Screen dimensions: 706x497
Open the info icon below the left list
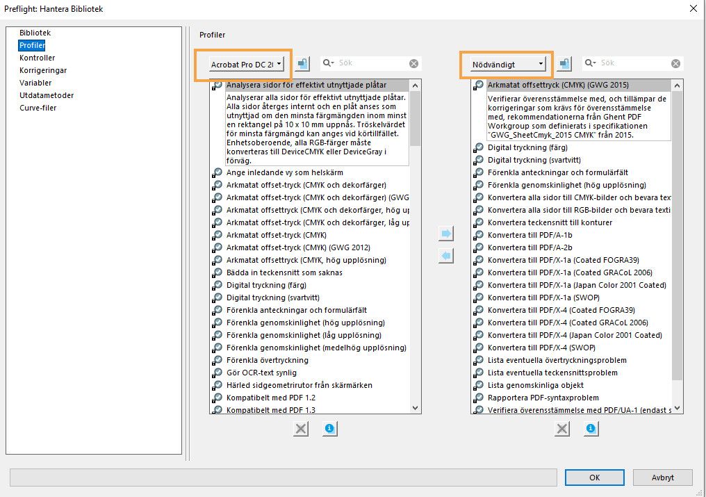329,429
